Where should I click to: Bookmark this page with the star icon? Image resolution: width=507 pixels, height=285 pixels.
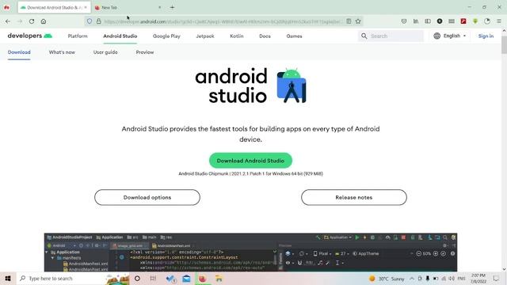(x=358, y=21)
